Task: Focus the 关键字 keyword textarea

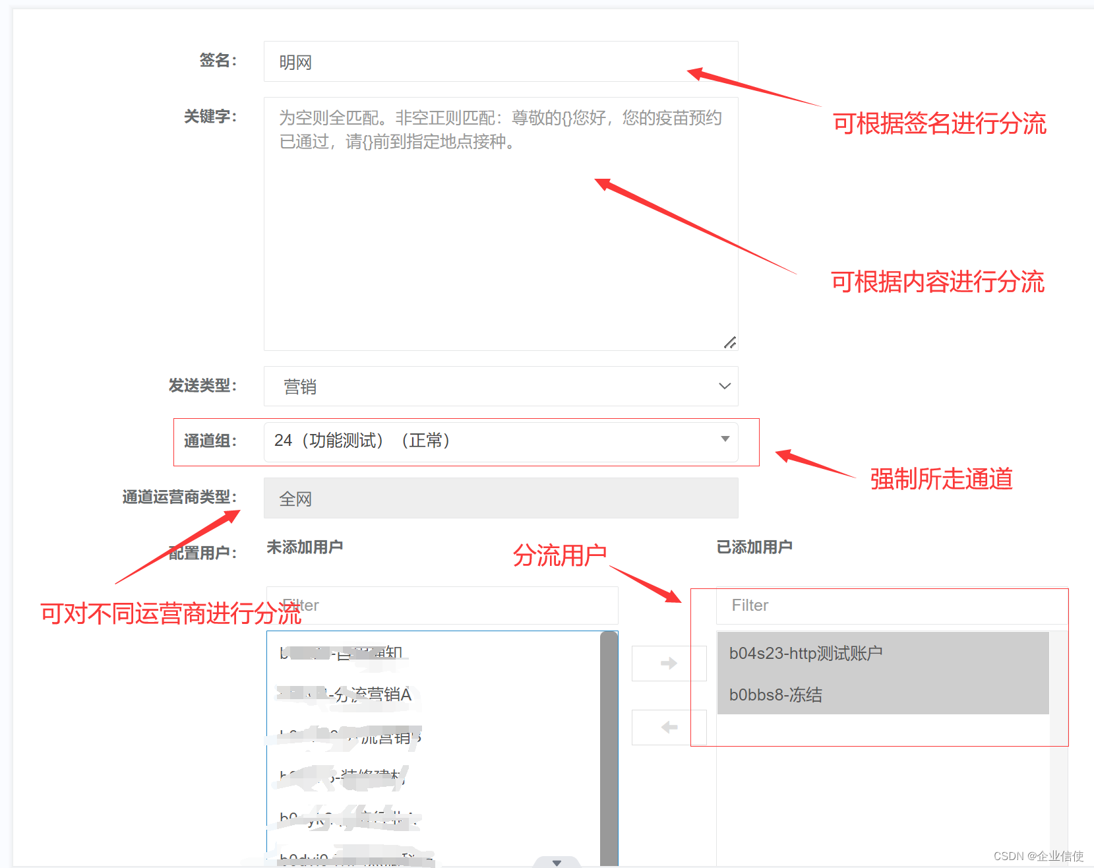Action: point(501,224)
